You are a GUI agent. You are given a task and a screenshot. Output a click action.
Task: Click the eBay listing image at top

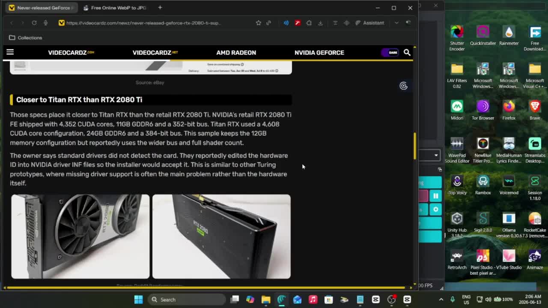click(x=151, y=68)
